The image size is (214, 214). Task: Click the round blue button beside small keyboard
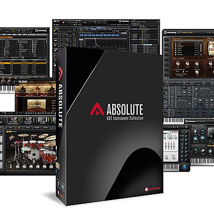click(x=185, y=167)
